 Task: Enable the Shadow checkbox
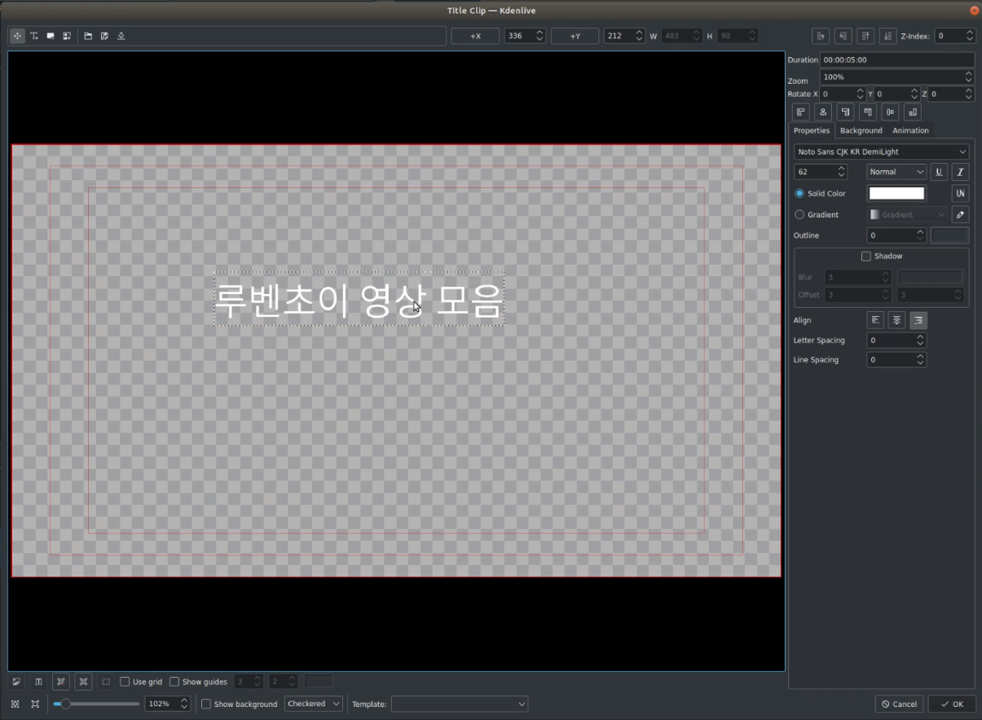[x=882, y=256]
